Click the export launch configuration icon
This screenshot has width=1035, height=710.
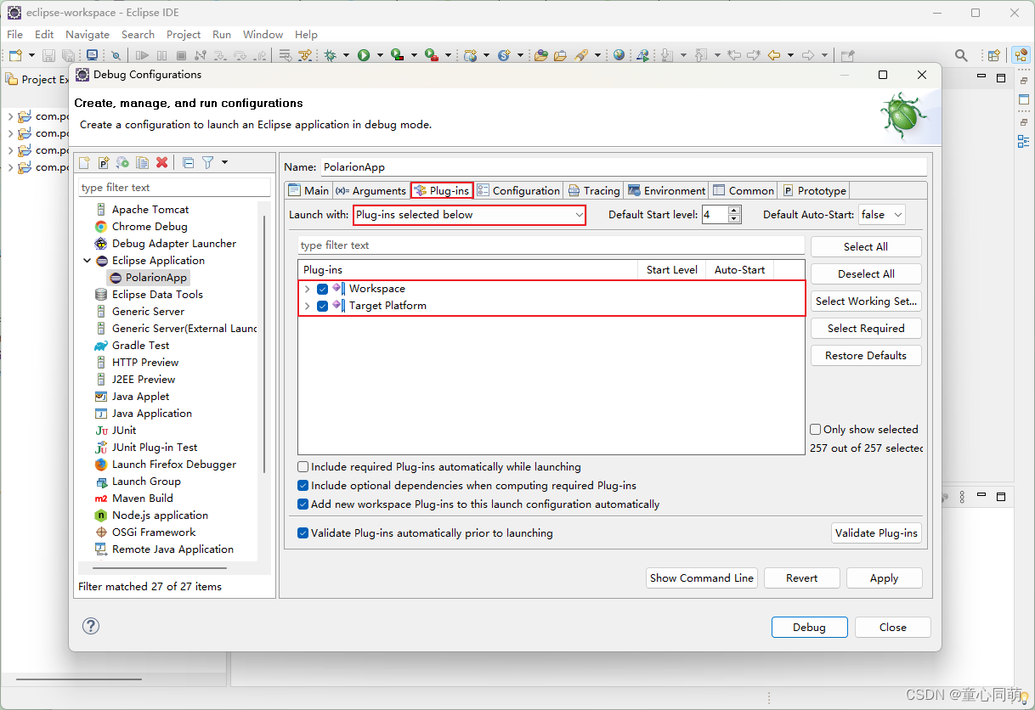tap(123, 162)
